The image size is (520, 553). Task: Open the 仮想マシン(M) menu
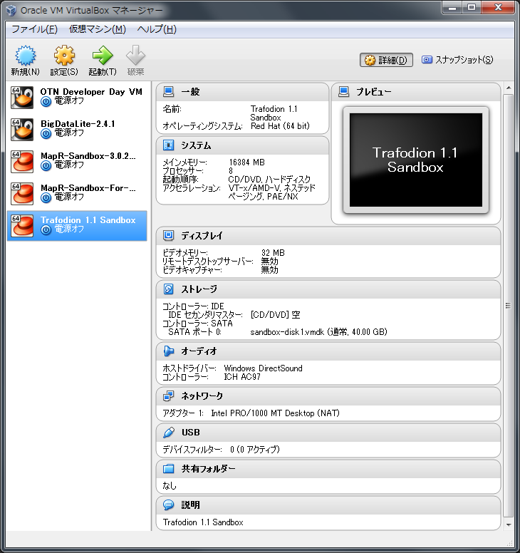point(98,29)
